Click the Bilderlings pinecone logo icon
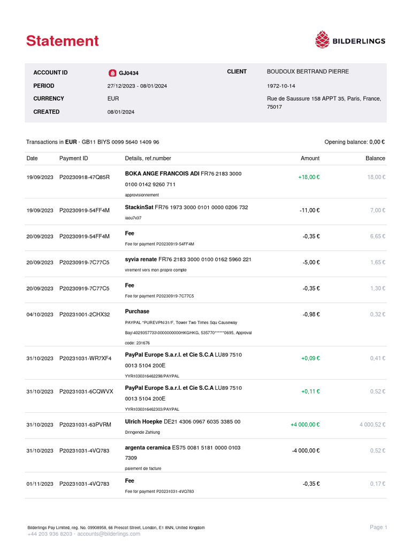 coord(322,40)
